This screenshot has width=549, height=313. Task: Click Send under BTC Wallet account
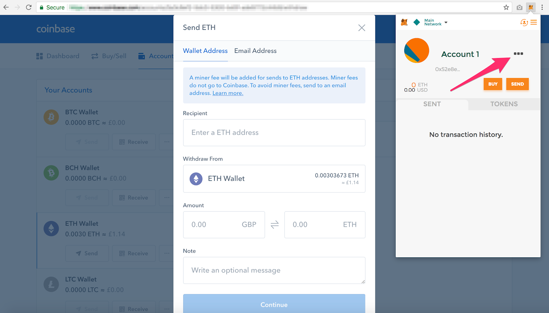tap(87, 142)
